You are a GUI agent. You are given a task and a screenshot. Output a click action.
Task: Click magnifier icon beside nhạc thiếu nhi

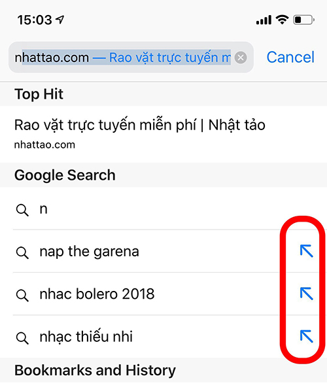[22, 338]
